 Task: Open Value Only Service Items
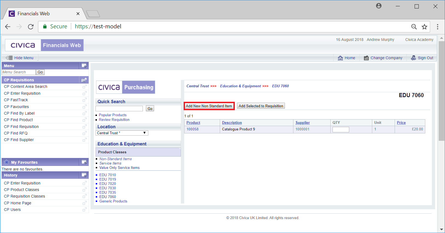pos(119,168)
